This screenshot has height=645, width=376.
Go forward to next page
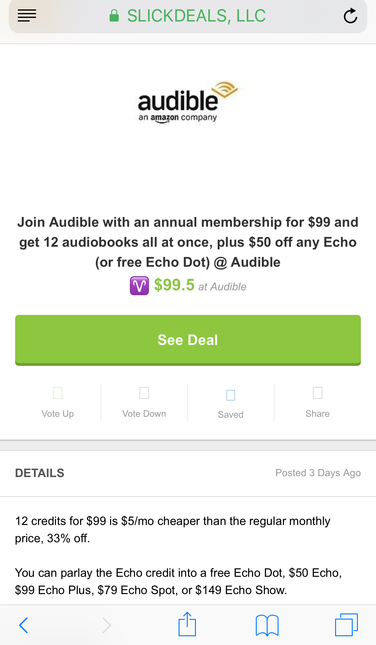pyautogui.click(x=107, y=625)
